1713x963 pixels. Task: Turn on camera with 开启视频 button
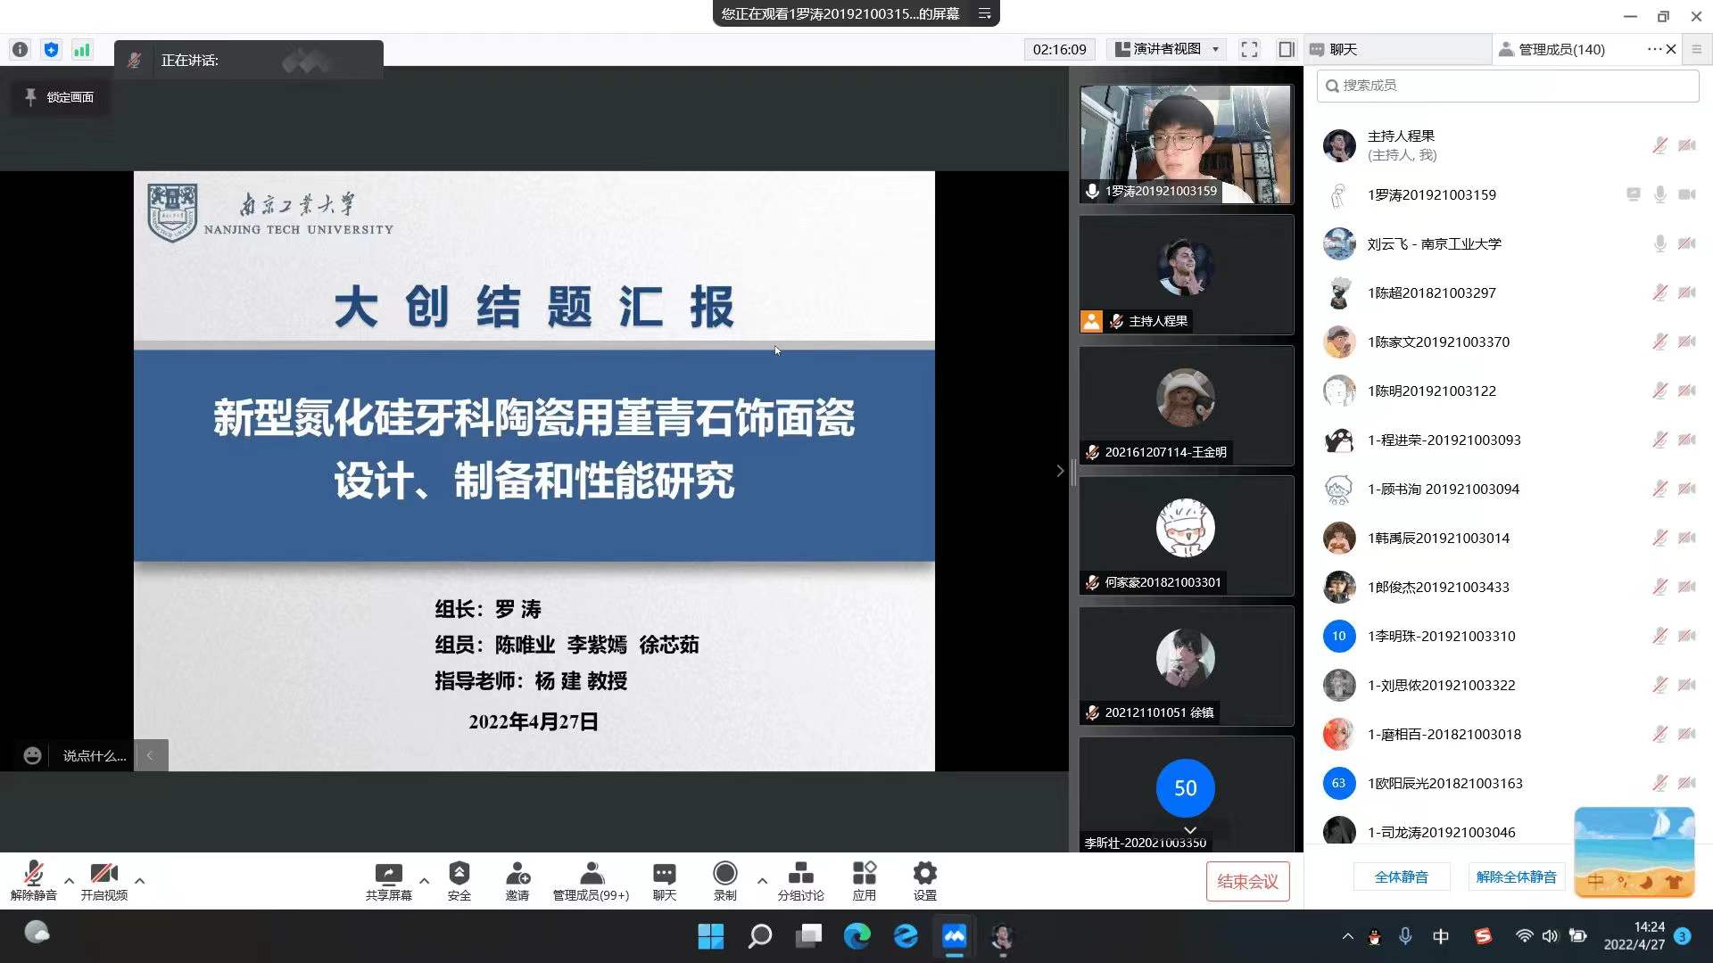tap(103, 874)
